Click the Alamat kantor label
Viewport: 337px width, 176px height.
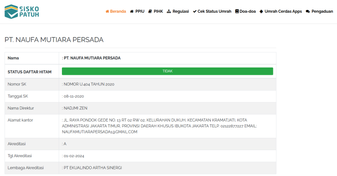coord(21,120)
